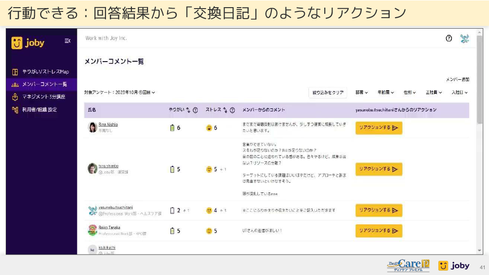Screen dimensions: 489x275
Task: Expand the 対象アンケート survey dropdown
Action: (x=119, y=92)
